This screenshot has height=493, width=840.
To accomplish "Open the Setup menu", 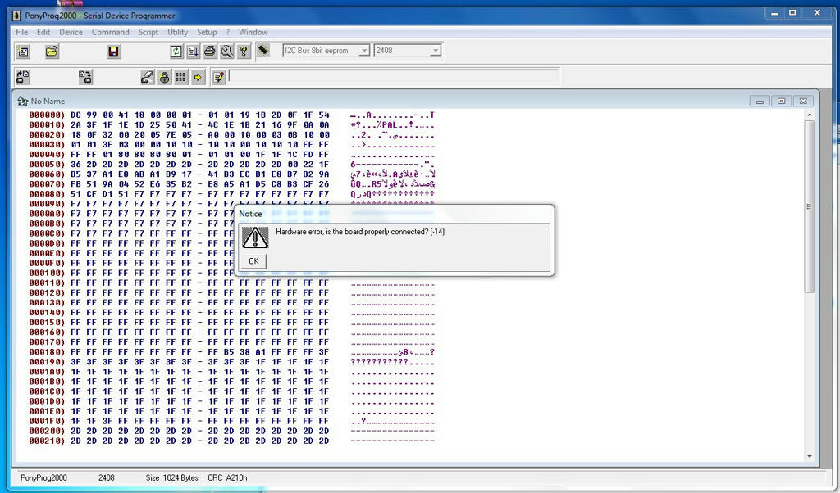I will coord(207,32).
